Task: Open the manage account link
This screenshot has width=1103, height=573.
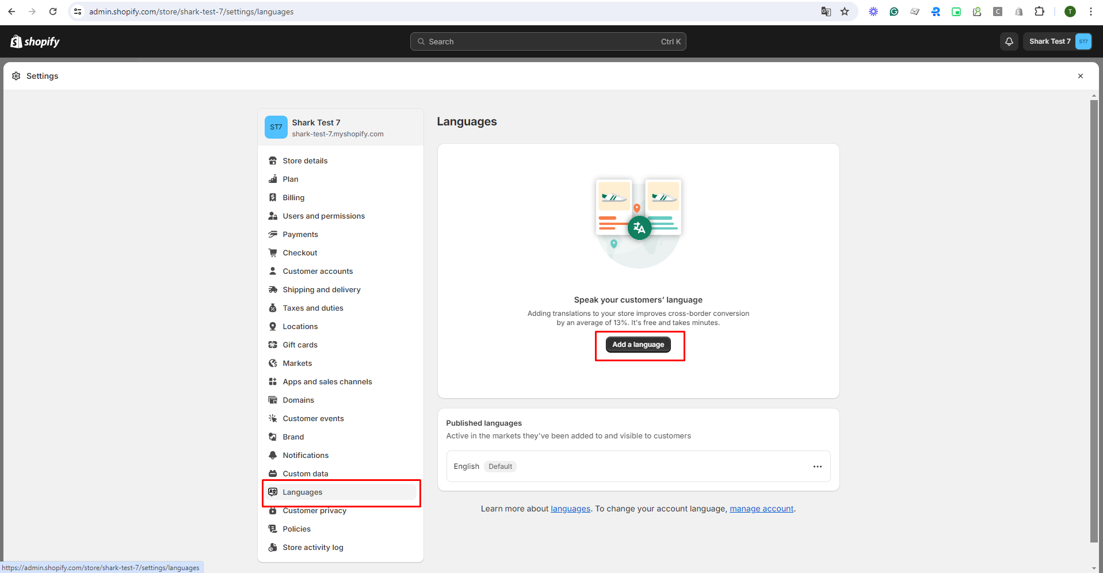Action: pos(761,509)
